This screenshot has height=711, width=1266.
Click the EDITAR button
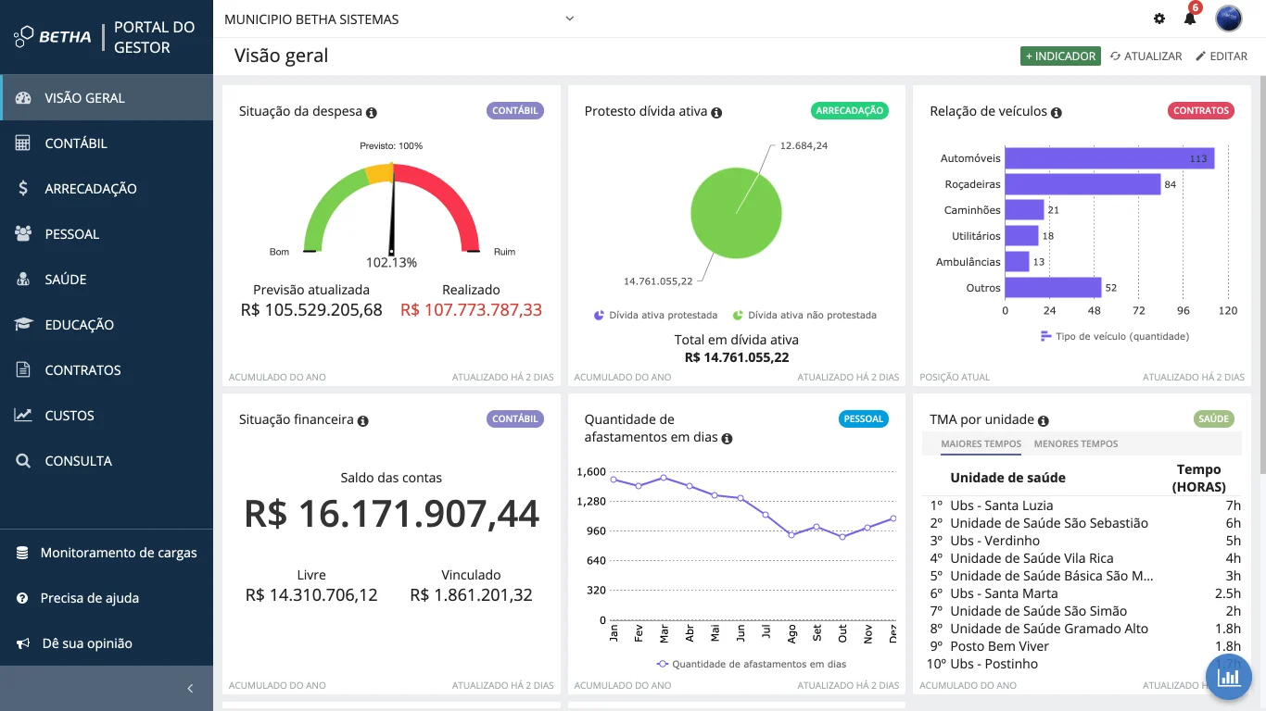click(1222, 56)
